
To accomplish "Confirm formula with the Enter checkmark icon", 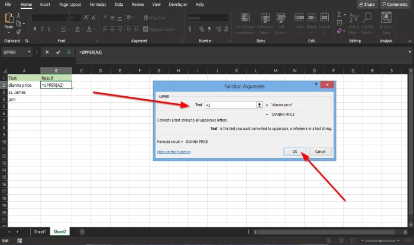I will [x=58, y=52].
